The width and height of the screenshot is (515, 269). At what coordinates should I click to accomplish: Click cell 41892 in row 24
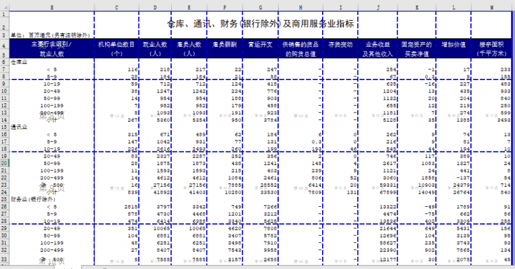[161, 192]
